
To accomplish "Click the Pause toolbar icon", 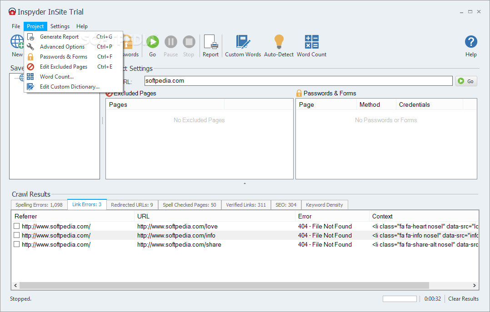I will click(x=170, y=41).
